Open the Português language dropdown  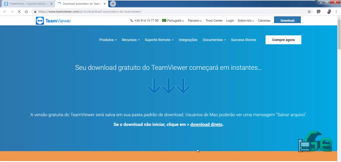(x=173, y=21)
